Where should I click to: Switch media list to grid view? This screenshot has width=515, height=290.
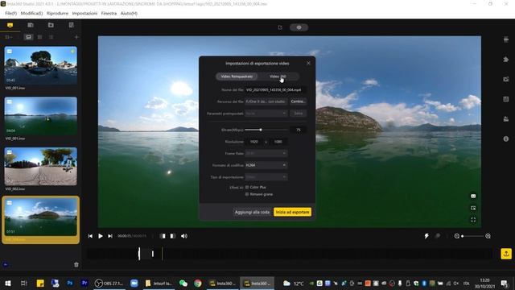(39, 37)
